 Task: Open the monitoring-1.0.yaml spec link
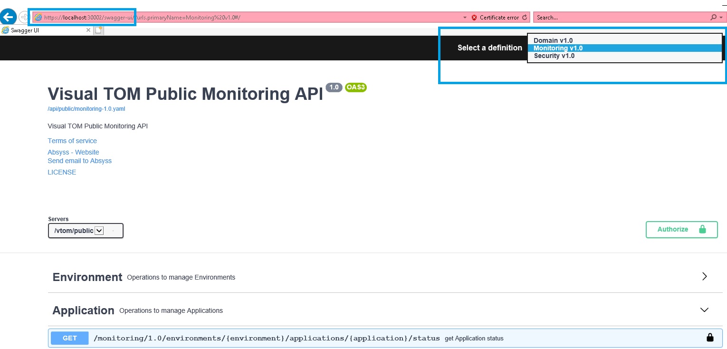pos(86,109)
